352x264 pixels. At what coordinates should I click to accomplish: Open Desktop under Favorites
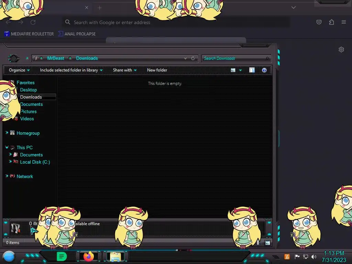[29, 90]
